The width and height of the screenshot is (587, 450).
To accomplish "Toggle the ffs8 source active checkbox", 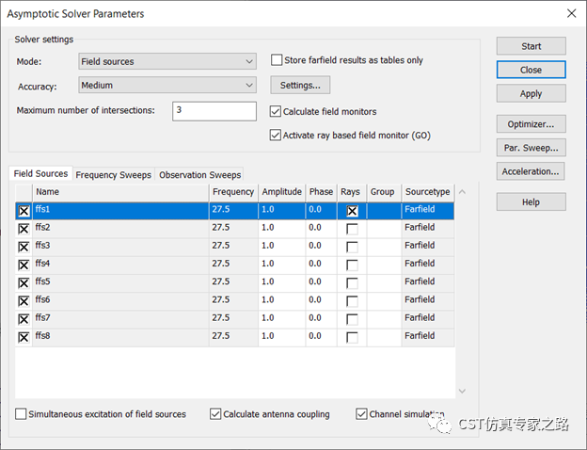I will [x=24, y=338].
